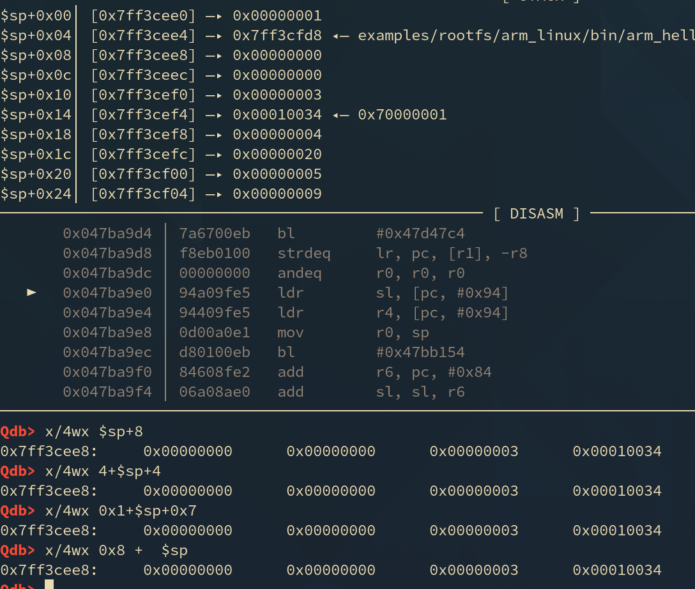Click the empty Qdb prompt cursor
Viewport: 695px width, 589px height.
(x=49, y=584)
